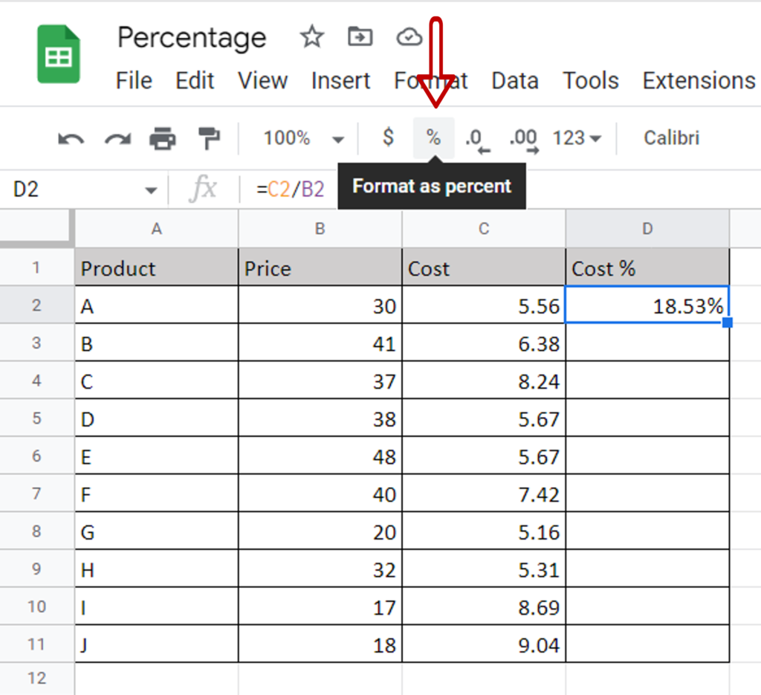Click the Undo icon
The width and height of the screenshot is (761, 695).
[x=71, y=138]
